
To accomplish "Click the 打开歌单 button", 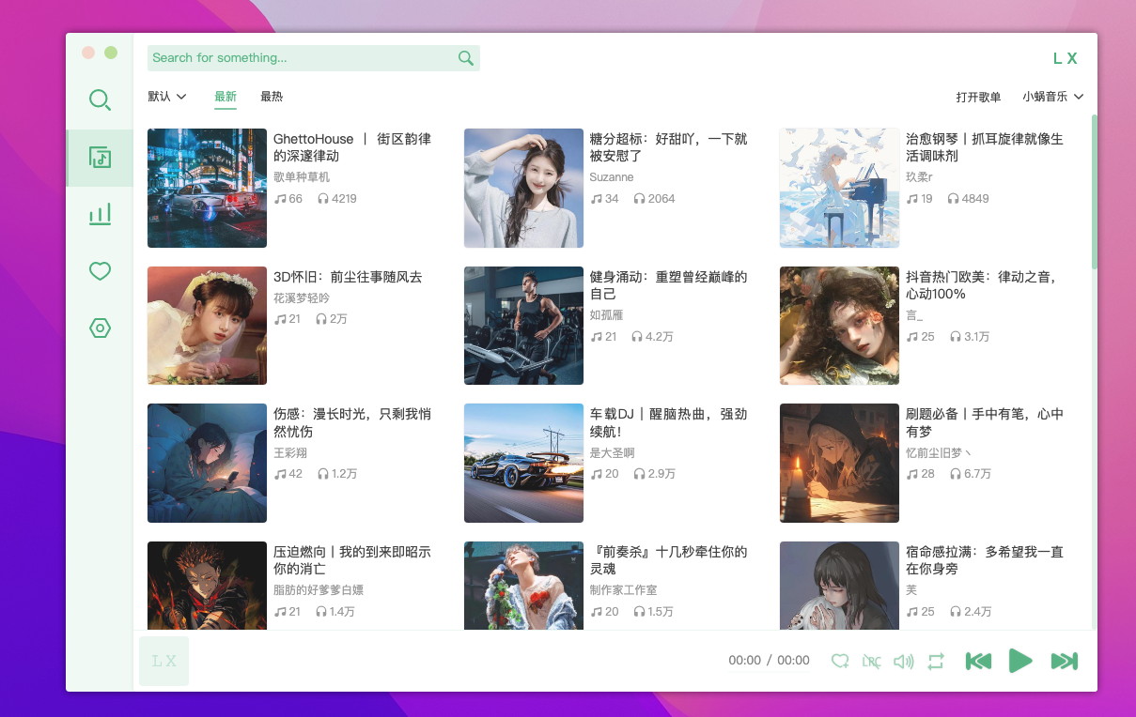I will tap(978, 97).
